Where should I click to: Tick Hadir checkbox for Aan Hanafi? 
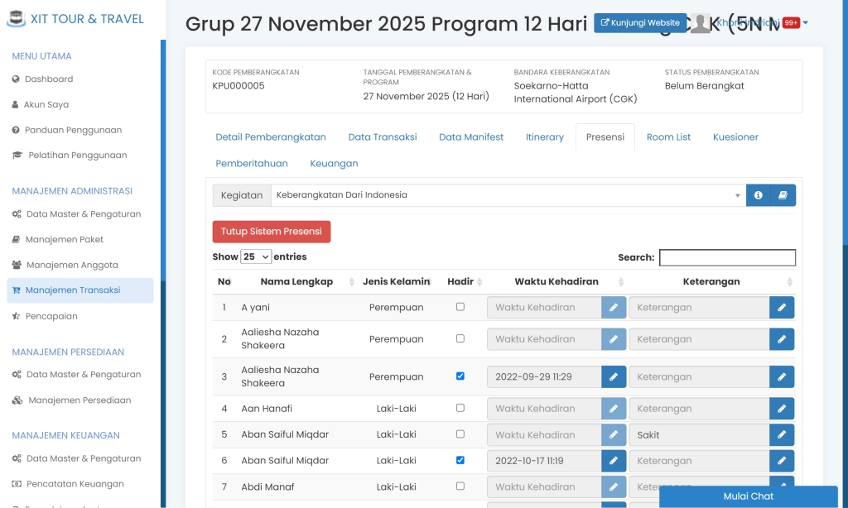click(x=460, y=408)
